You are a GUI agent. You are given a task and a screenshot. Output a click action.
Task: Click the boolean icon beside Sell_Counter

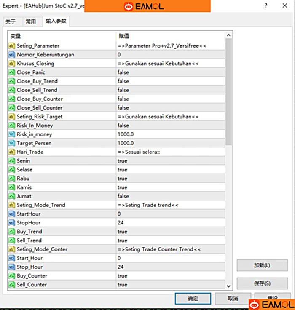point(12,285)
